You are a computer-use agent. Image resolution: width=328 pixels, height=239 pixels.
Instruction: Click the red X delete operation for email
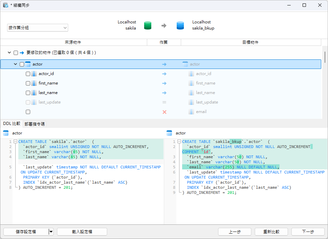(165, 112)
